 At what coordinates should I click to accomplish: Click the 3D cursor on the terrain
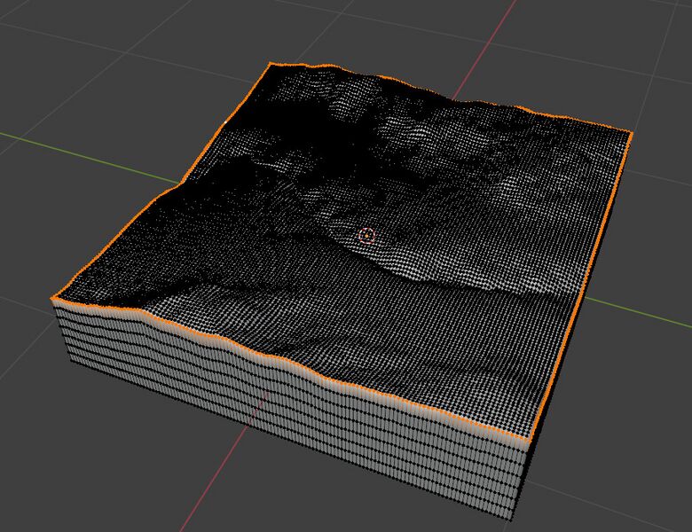(x=366, y=235)
